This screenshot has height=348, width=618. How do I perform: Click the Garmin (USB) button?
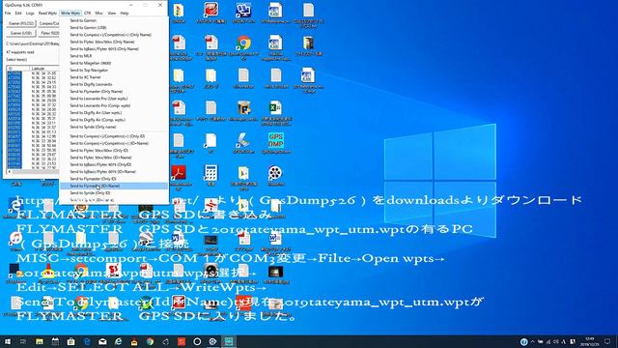click(x=21, y=33)
